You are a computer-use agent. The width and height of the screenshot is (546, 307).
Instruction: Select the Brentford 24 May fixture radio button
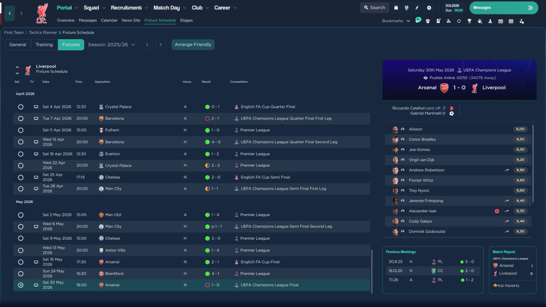pyautogui.click(x=20, y=274)
